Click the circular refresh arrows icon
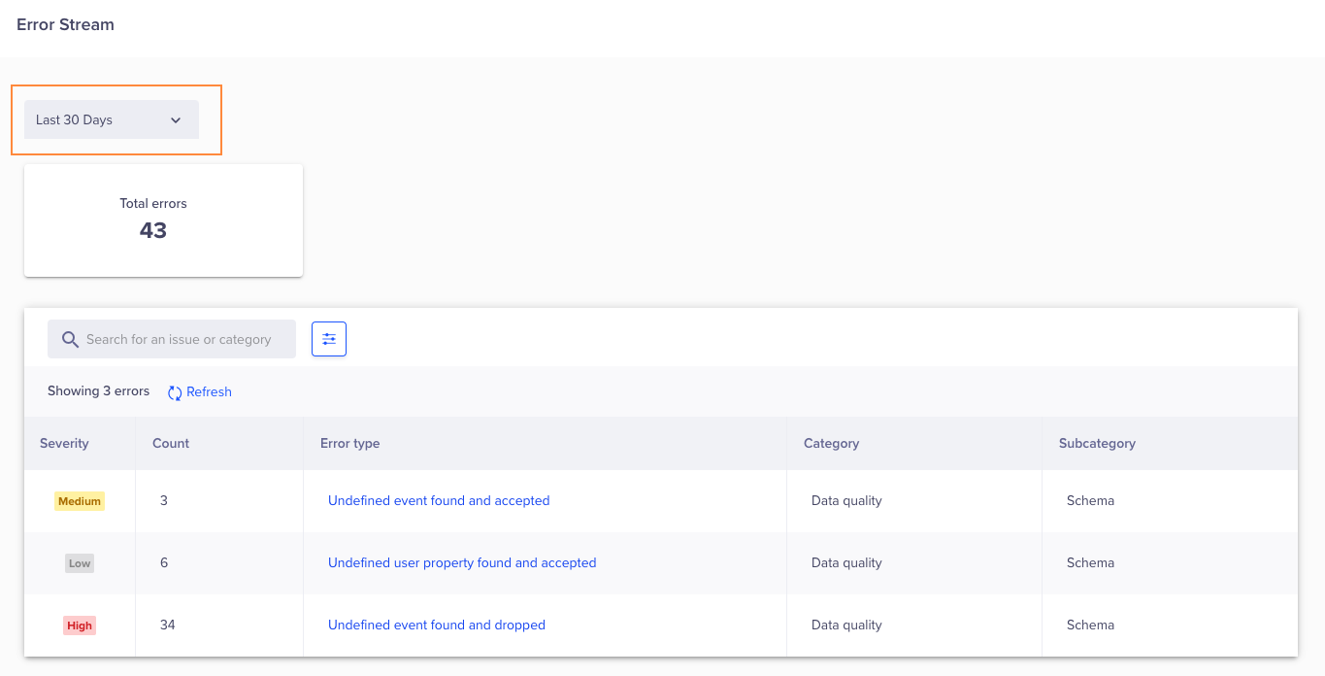The image size is (1325, 676). click(x=175, y=392)
